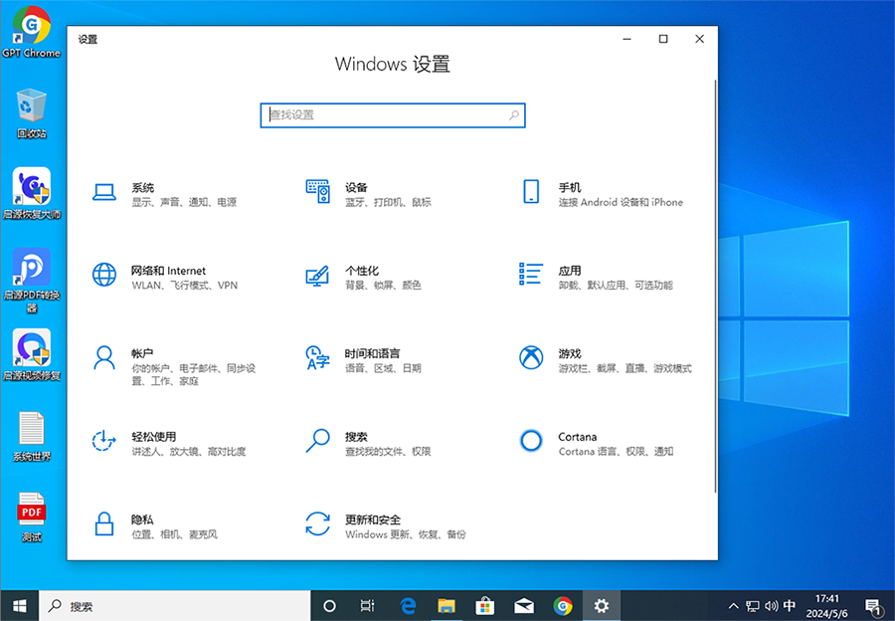Click the text 讲述人、放大镜、高对比度
Viewport: 895px width, 621px height.
[189, 452]
